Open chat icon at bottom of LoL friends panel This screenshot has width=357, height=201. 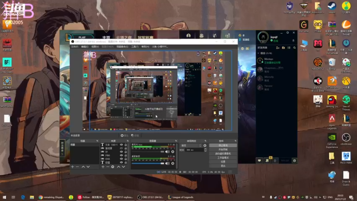tap(259, 161)
